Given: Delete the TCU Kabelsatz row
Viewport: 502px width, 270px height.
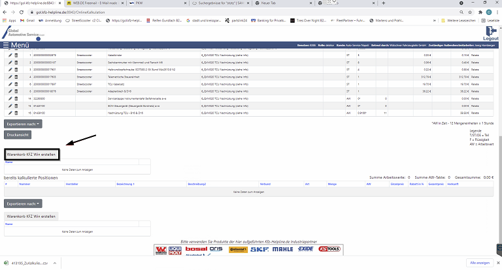Looking at the screenshot, I should click(x=16, y=84).
